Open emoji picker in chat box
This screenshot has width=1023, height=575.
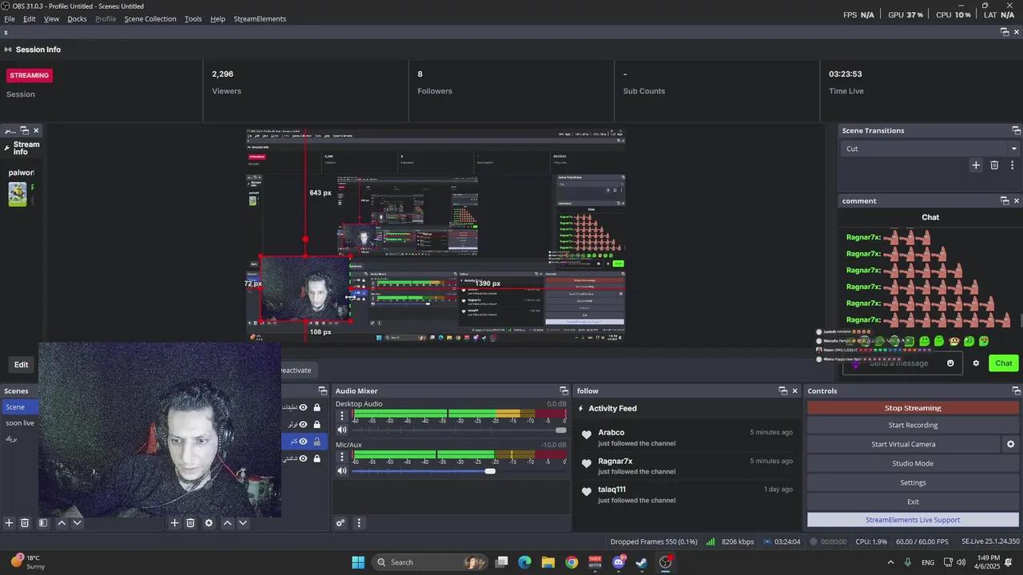950,363
